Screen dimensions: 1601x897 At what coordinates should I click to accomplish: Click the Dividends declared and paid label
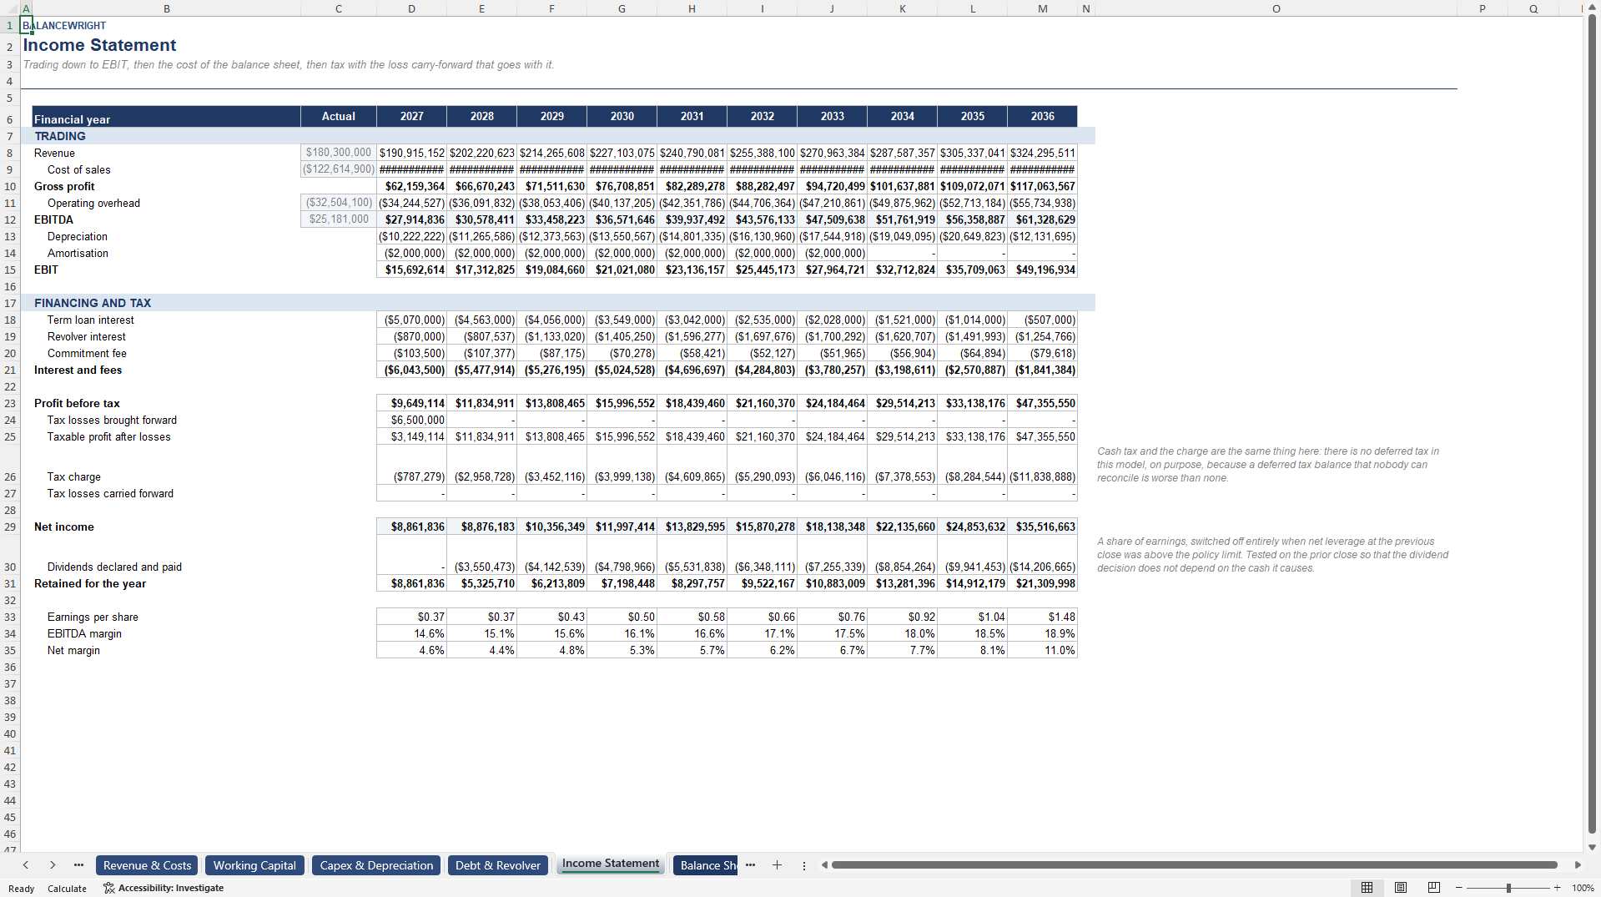(114, 567)
